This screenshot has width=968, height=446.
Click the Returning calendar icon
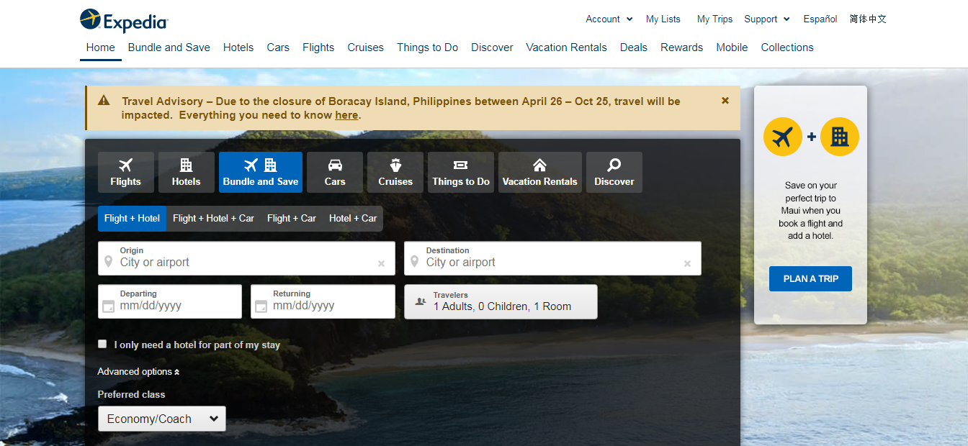[261, 306]
